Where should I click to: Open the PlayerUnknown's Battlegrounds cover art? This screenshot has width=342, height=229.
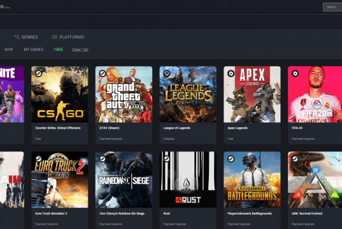tap(252, 180)
